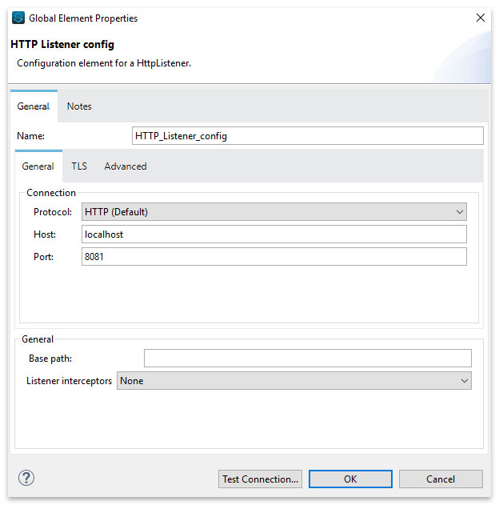Expand the Protocol dropdown
Screen dimensions: 499x505
coord(274,212)
